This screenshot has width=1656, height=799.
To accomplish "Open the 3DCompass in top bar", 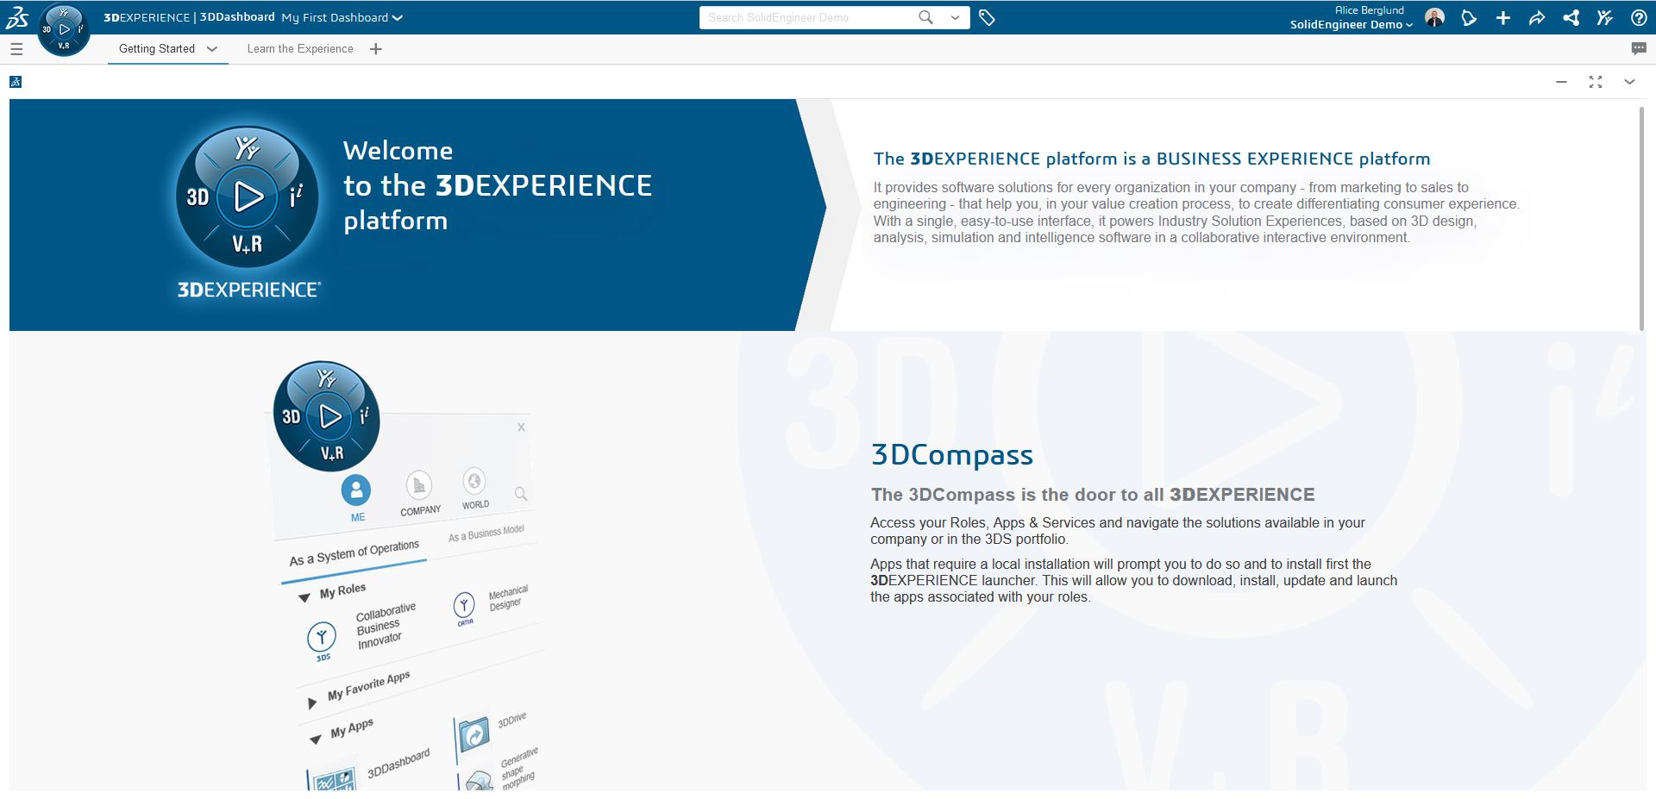I will tap(64, 30).
